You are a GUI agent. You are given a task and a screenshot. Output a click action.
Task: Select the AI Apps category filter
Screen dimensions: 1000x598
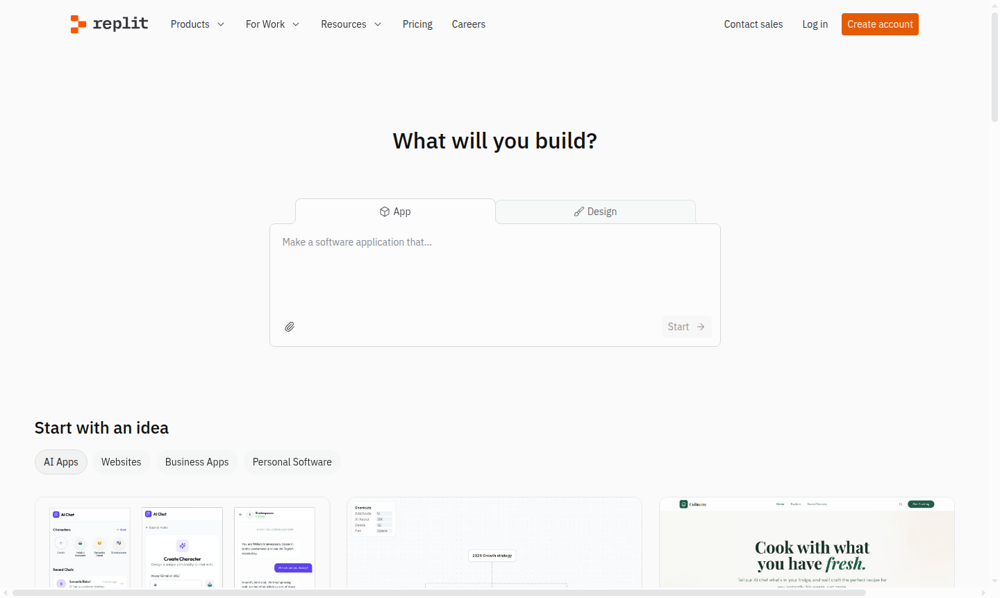click(x=61, y=462)
